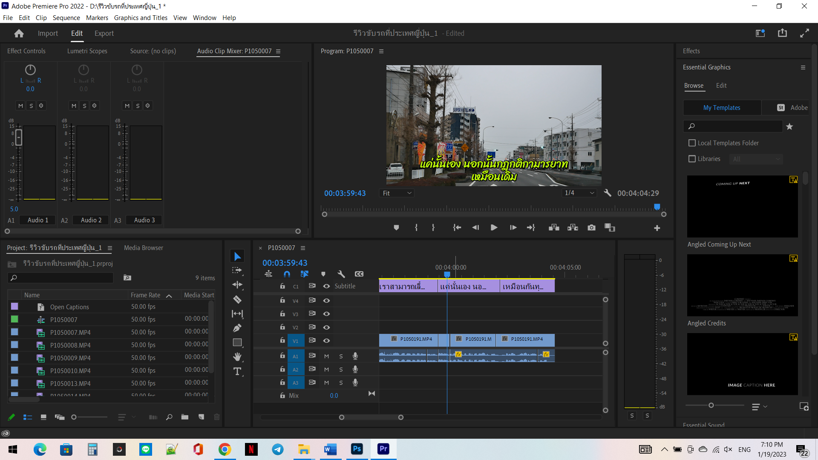
Task: Click the Caption track options CC icon
Action: pos(359,274)
